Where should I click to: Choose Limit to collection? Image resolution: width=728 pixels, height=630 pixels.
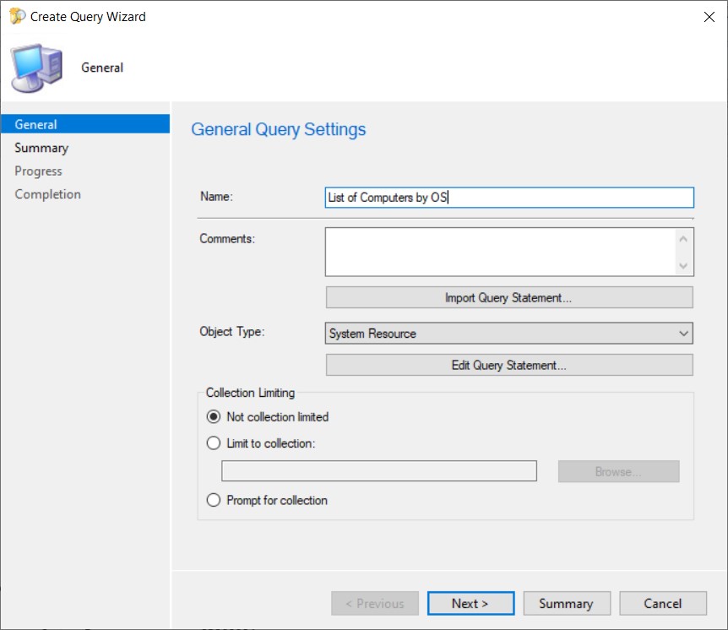(x=215, y=443)
